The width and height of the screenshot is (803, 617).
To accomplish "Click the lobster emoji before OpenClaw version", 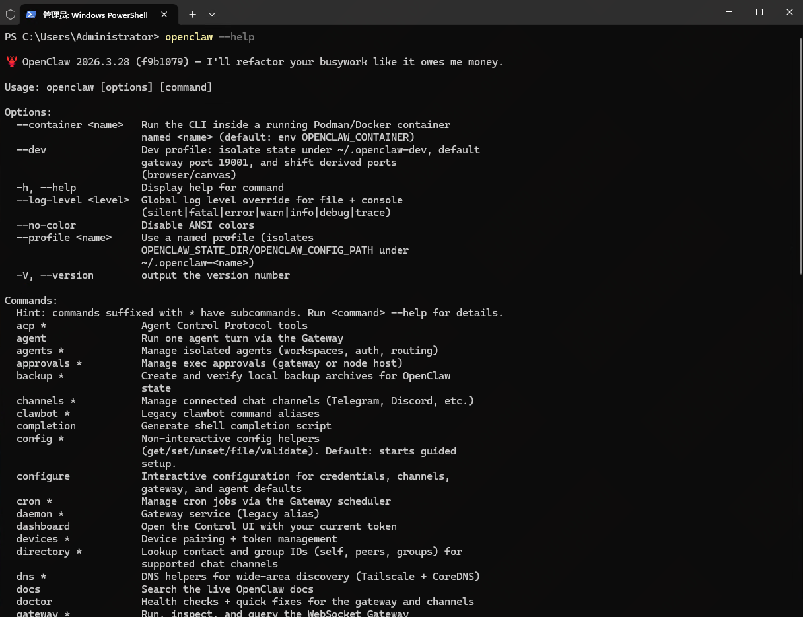I will [x=11, y=62].
